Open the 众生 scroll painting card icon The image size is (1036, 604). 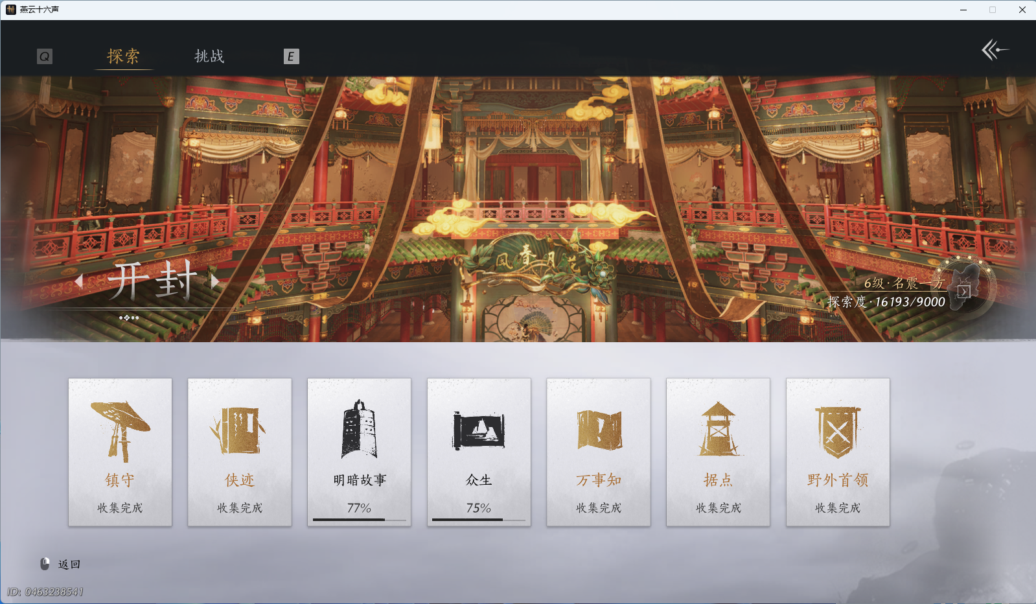click(x=479, y=430)
